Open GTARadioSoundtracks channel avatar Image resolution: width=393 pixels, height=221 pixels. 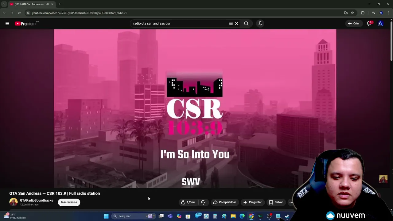pos(14,202)
